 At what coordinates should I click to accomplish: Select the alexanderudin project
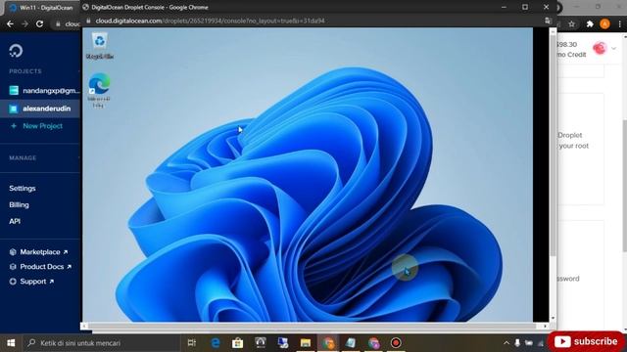coord(40,109)
